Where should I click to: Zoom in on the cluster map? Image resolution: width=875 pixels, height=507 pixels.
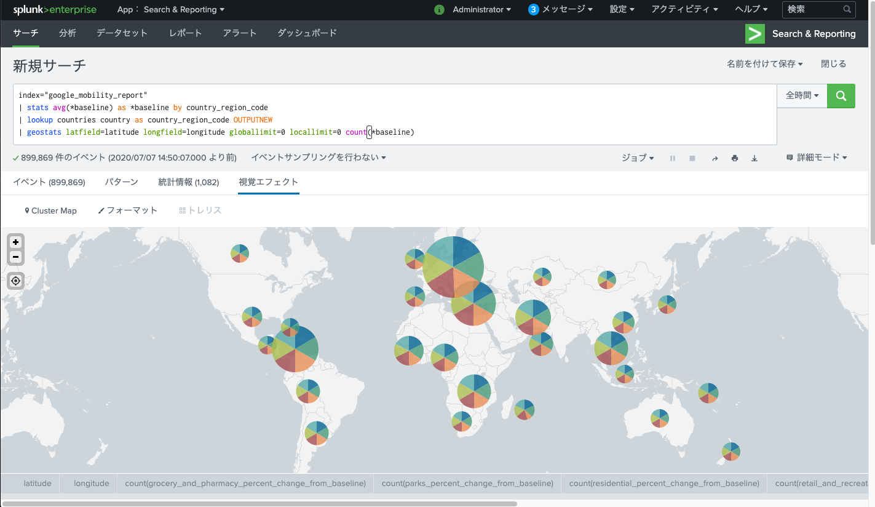(16, 242)
